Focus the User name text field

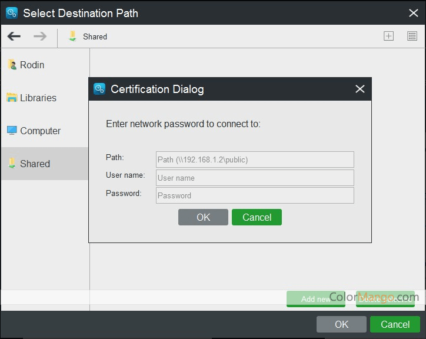(255, 178)
